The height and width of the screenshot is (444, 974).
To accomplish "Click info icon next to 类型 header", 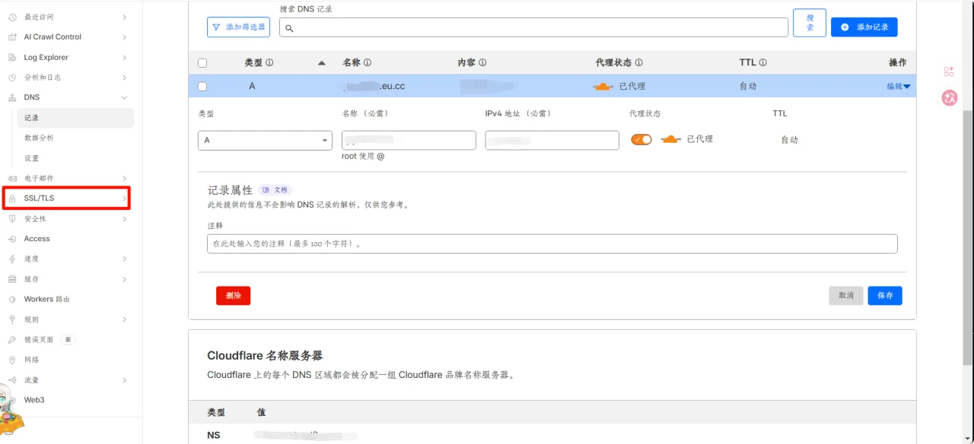I will tap(269, 63).
